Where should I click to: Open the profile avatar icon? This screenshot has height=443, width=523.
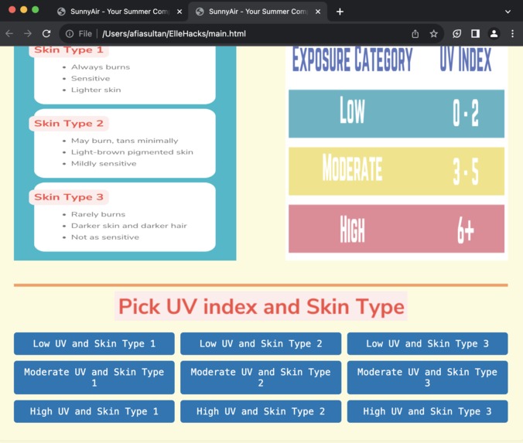point(494,34)
